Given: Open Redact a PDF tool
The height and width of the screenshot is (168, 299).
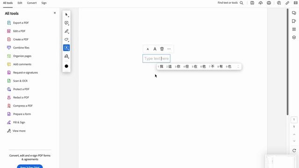Looking at the screenshot, I should pyautogui.click(x=18, y=98).
